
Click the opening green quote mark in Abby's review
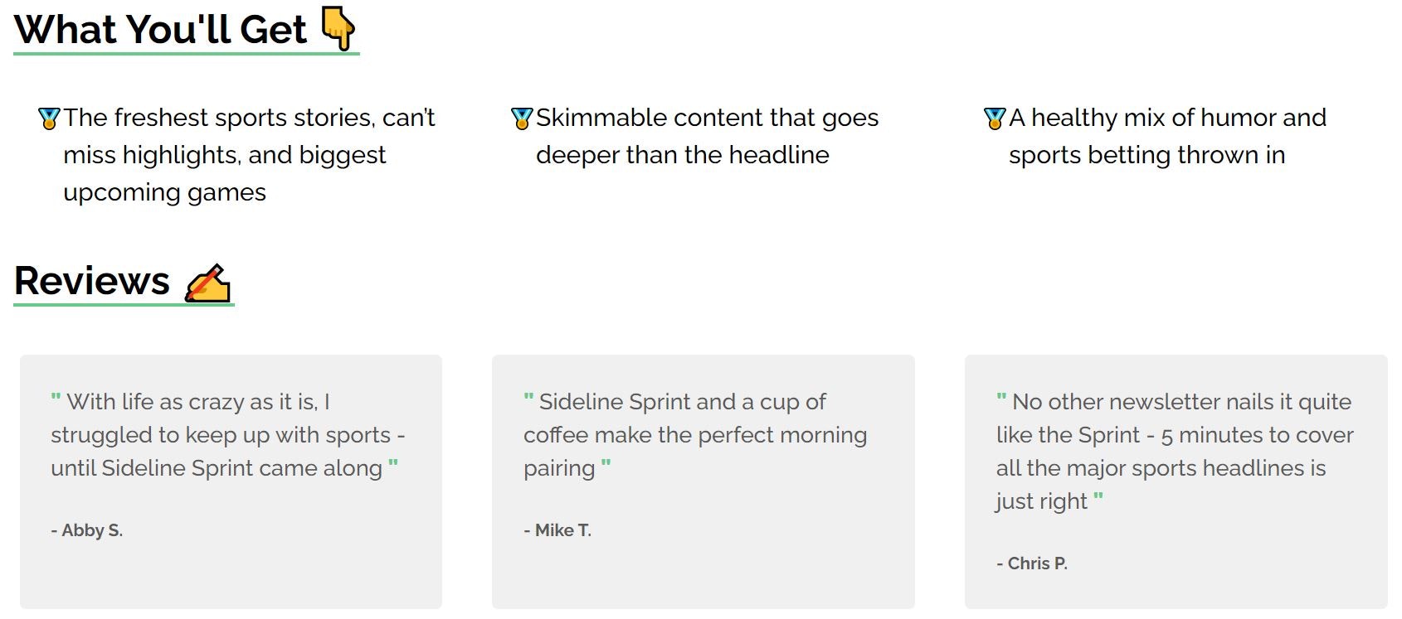tap(56, 398)
